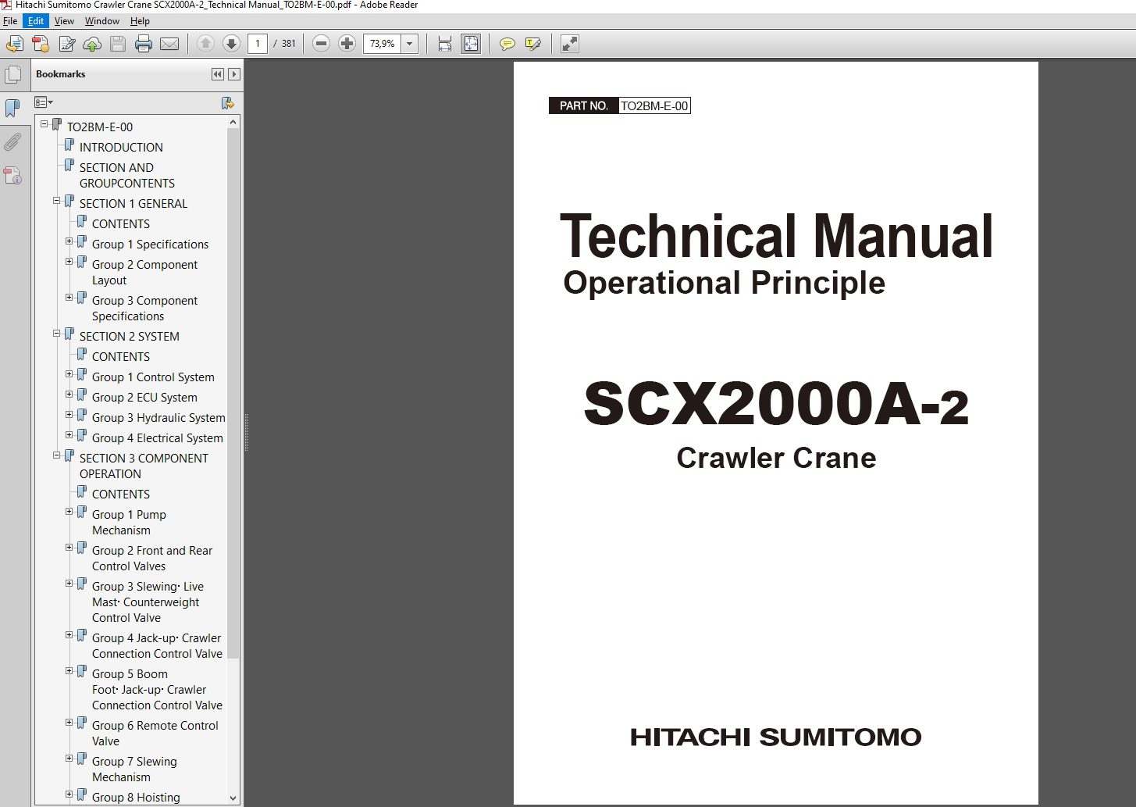1136x807 pixels.
Task: Click bookmarks scrollbar up arrow
Action: (233, 123)
